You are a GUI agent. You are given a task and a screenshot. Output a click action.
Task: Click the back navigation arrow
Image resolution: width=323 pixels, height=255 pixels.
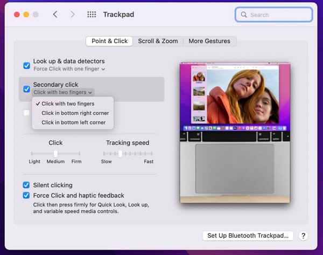point(55,15)
